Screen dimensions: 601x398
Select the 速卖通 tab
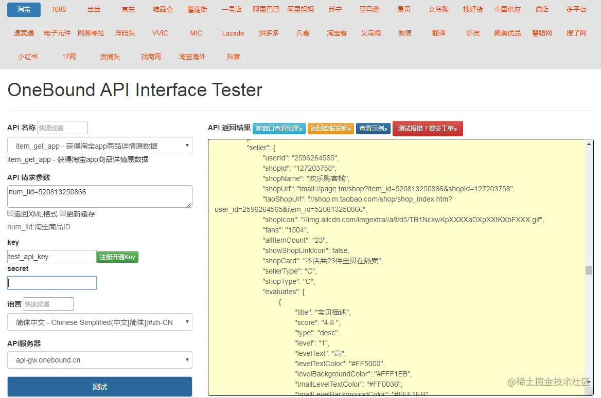point(24,33)
